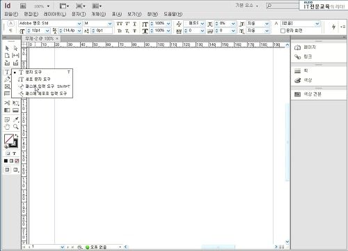Select the black arrow Selection tool
This screenshot has width=348, height=251.
click(7, 48)
